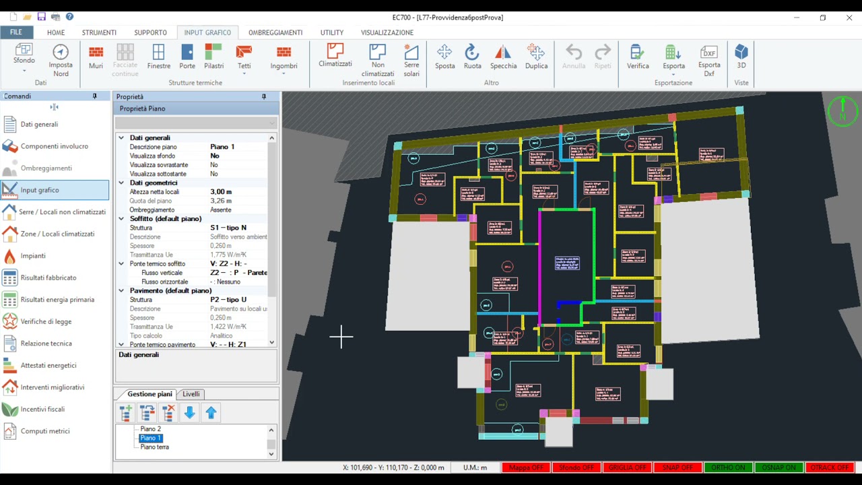Open the 3D view

741,57
